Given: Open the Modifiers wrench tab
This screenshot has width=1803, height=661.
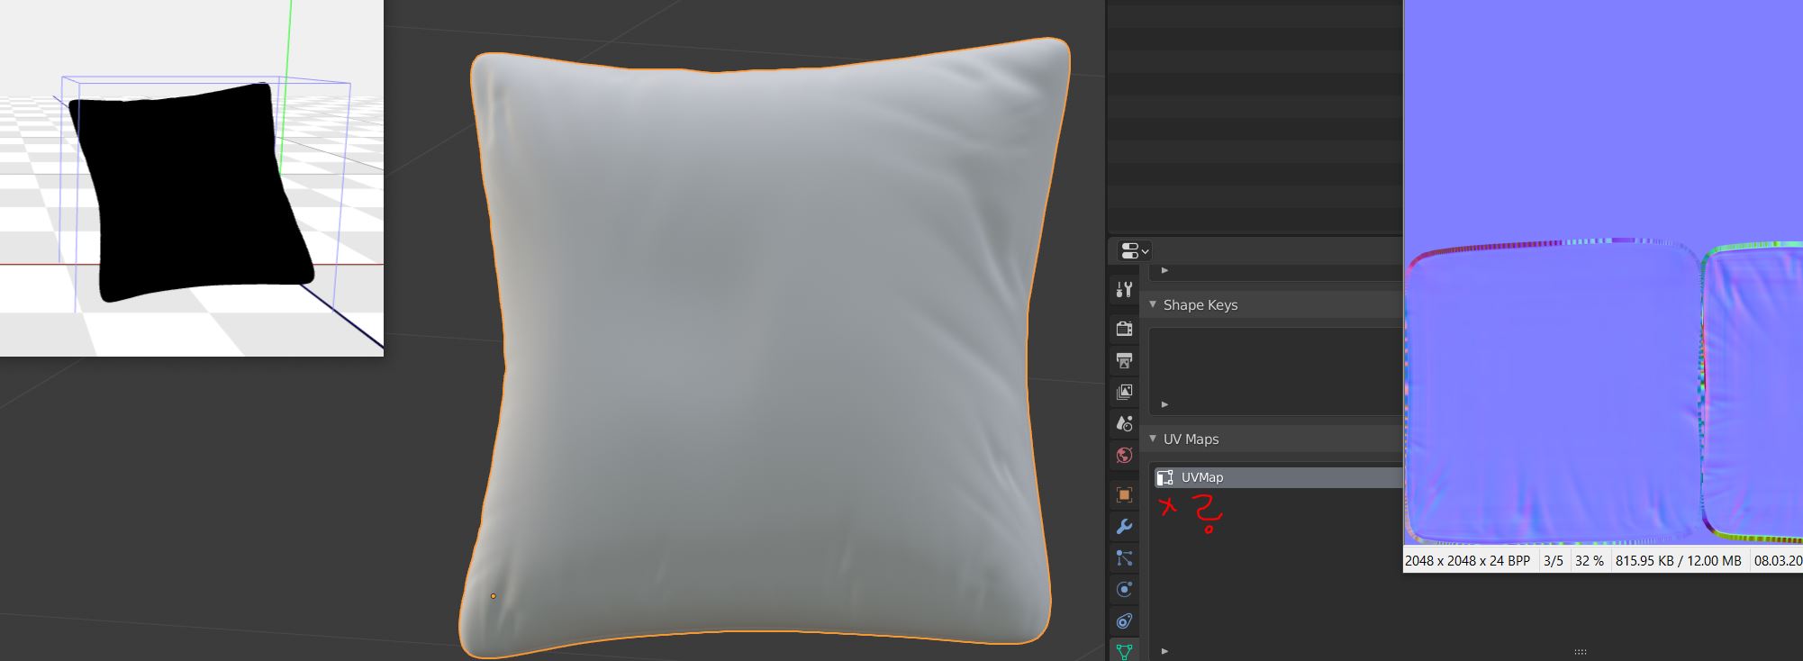Looking at the screenshot, I should click(x=1124, y=526).
